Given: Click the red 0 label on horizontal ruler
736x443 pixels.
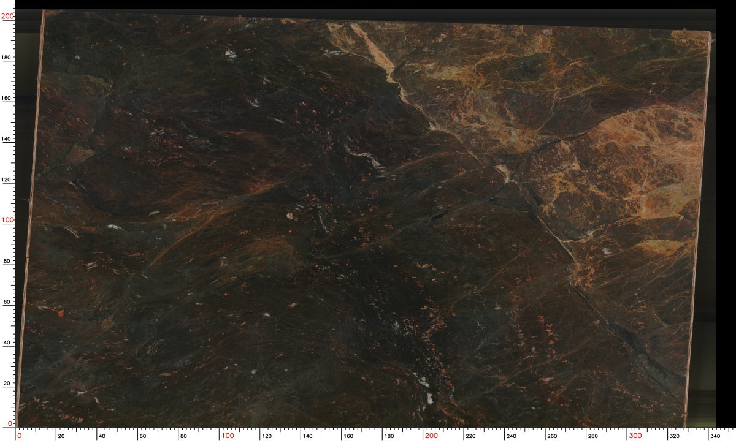Looking at the screenshot, I should click(20, 436).
